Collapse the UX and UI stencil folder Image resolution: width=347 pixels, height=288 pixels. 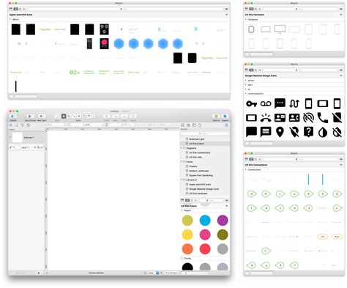click(x=181, y=180)
